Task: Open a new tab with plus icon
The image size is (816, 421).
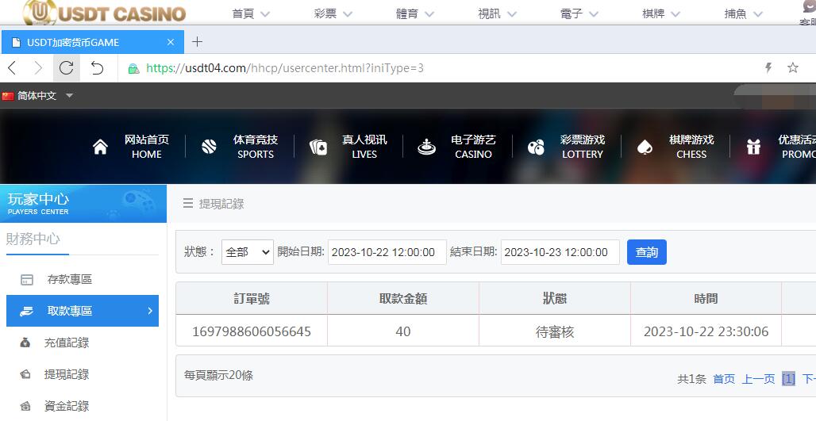Action: pyautogui.click(x=198, y=42)
